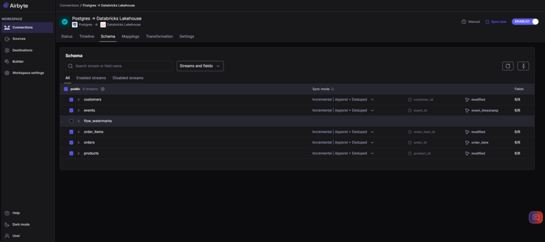
Task: Uncheck the order_items stream checkbox
Action: point(71,132)
